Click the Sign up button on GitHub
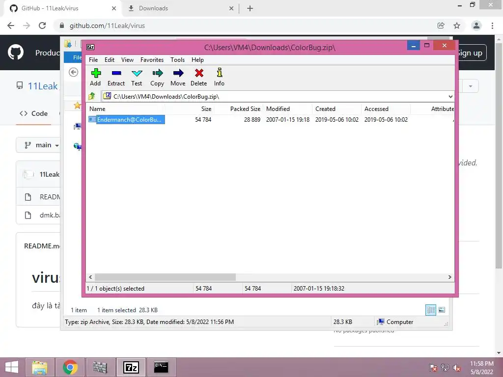The image size is (503, 377). coord(472,53)
